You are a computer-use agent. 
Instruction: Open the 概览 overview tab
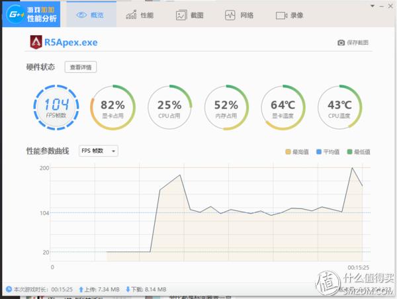(91, 15)
